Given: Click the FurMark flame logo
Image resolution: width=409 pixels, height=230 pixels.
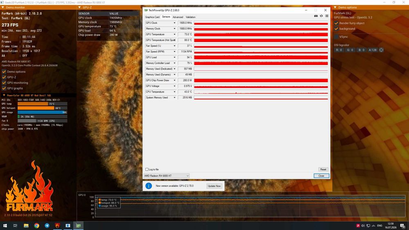Looking at the screenshot, I should [x=29, y=186].
